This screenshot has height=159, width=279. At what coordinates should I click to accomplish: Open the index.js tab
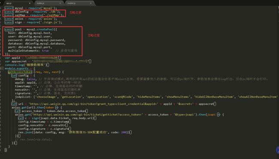(x=48, y=3)
